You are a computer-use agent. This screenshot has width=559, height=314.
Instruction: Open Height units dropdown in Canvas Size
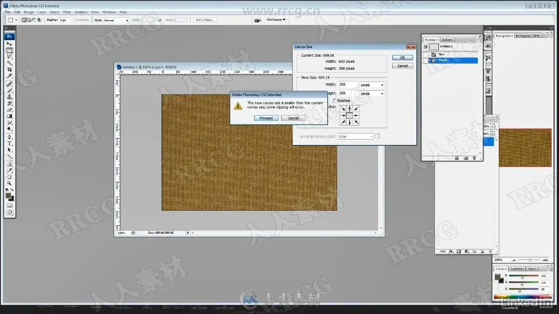[x=372, y=94]
